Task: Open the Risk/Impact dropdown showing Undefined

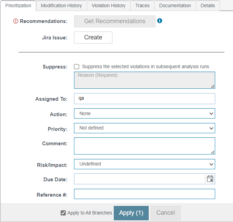Action: click(145, 164)
